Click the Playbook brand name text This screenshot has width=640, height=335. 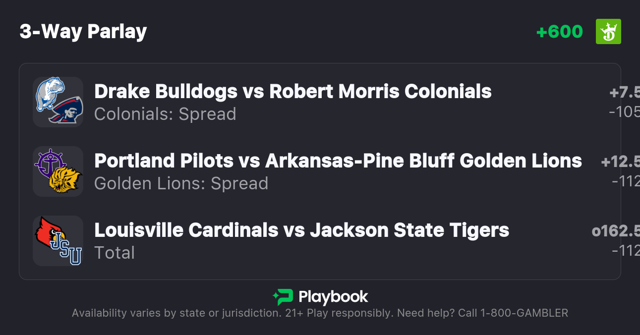[x=333, y=297]
